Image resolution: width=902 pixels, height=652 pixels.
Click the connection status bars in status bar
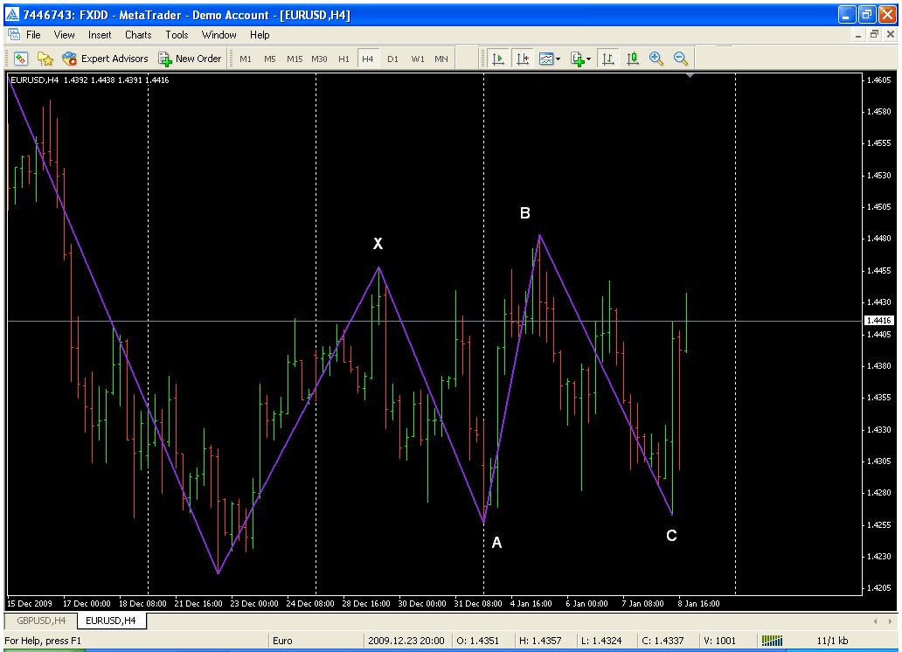771,641
